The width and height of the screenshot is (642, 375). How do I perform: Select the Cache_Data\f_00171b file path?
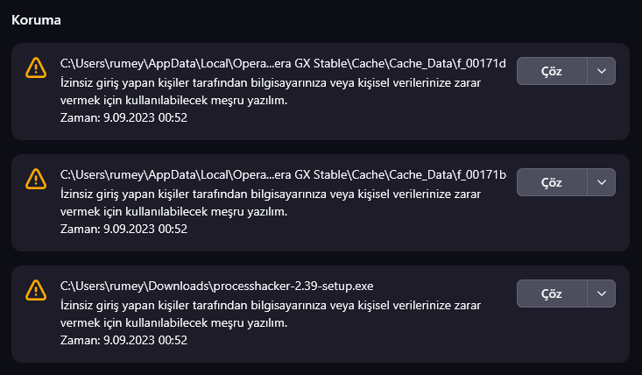pyautogui.click(x=283, y=174)
